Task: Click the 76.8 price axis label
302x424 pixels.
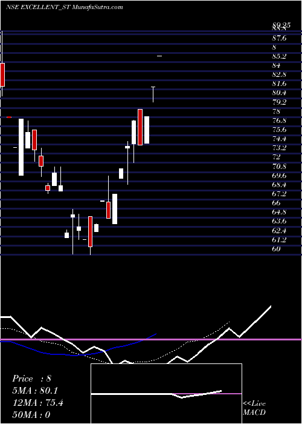Action: (x=279, y=121)
